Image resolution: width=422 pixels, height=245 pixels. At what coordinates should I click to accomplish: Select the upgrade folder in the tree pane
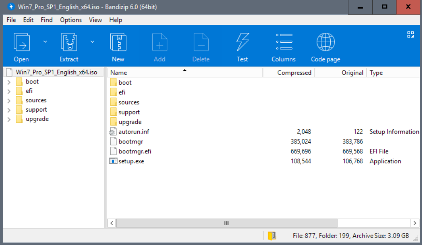37,119
